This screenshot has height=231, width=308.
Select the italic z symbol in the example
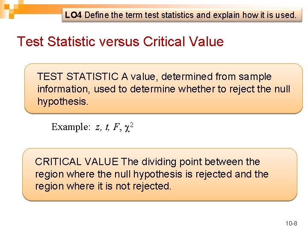(98, 127)
